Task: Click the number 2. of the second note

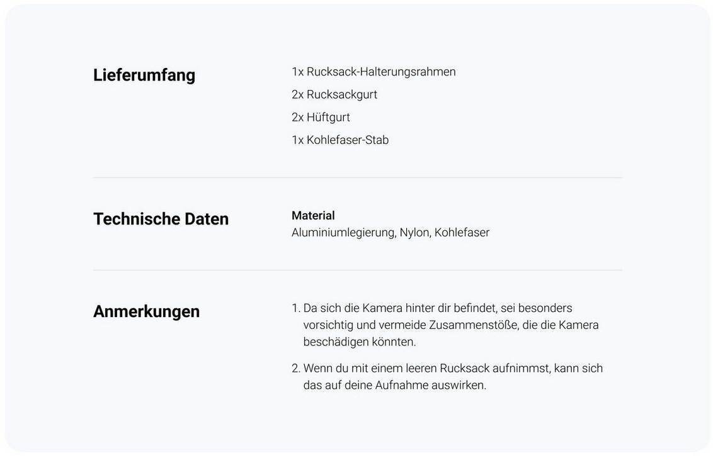Action: [296, 369]
